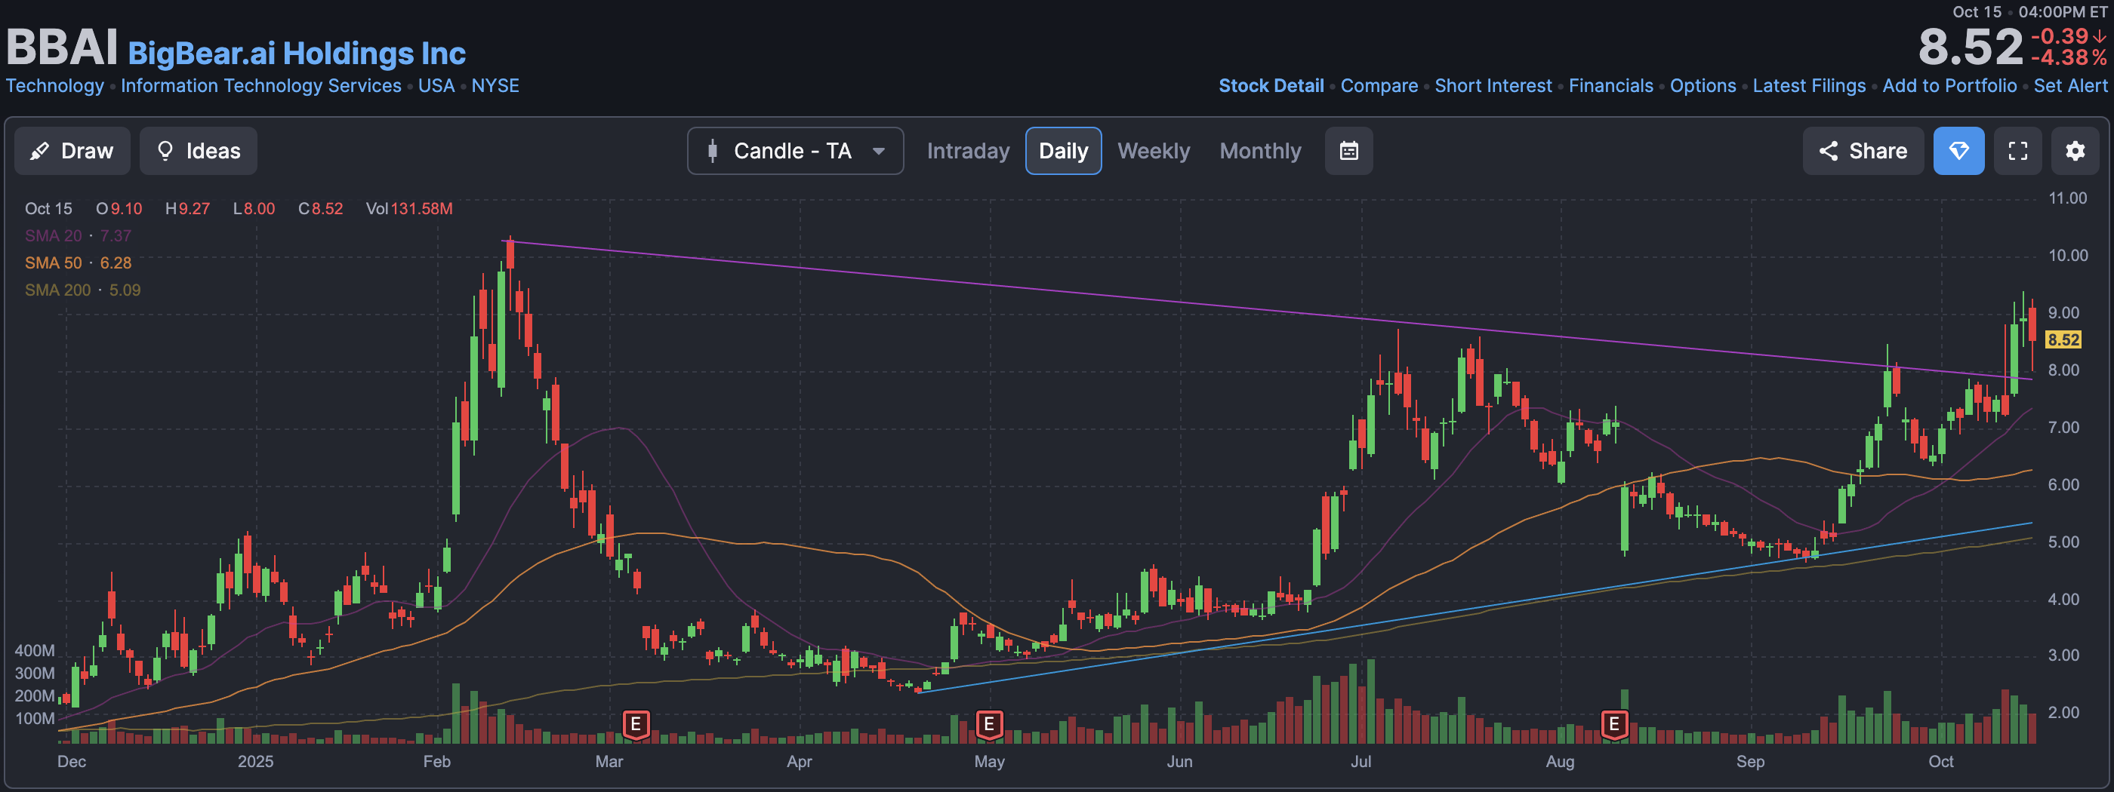Click the blue diamond premium icon

coord(1958,151)
